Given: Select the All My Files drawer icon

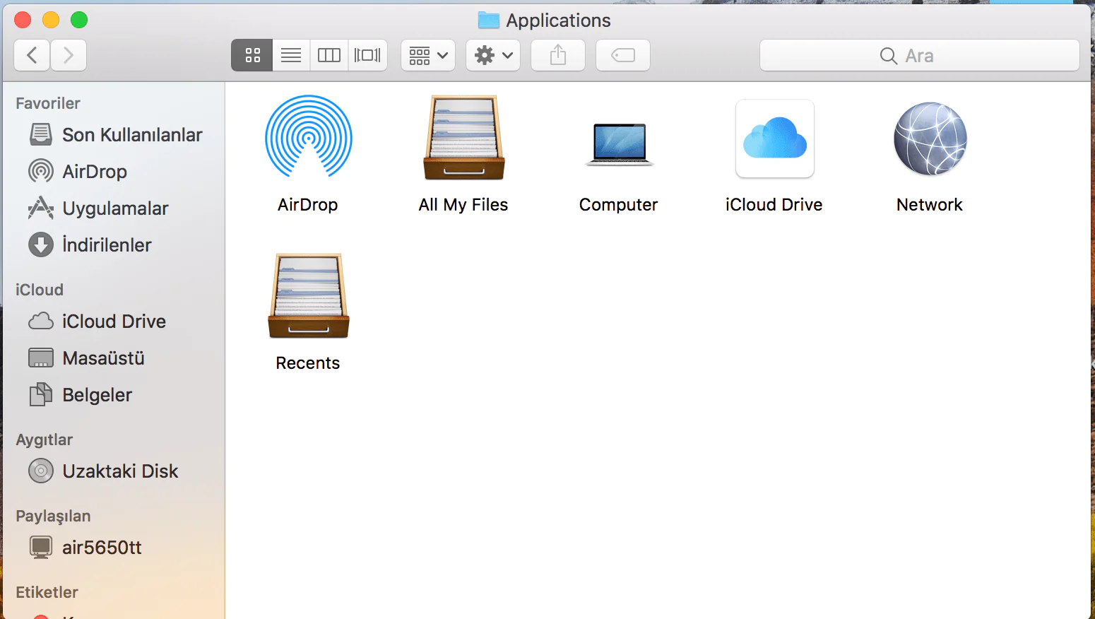Looking at the screenshot, I should point(463,138).
